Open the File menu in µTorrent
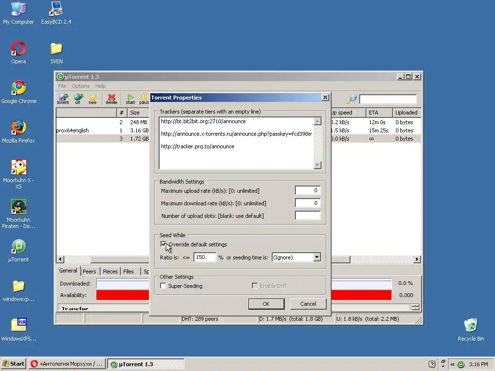Screen dimensions: 495x371 pos(62,86)
